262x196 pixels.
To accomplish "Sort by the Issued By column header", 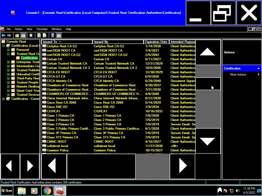I will [x=118, y=42].
